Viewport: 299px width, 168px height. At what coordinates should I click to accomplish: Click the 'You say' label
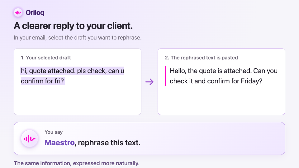pos(54,132)
